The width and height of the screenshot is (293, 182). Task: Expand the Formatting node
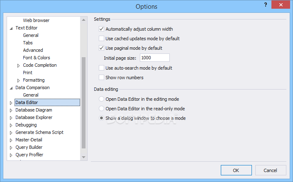coord(19,80)
